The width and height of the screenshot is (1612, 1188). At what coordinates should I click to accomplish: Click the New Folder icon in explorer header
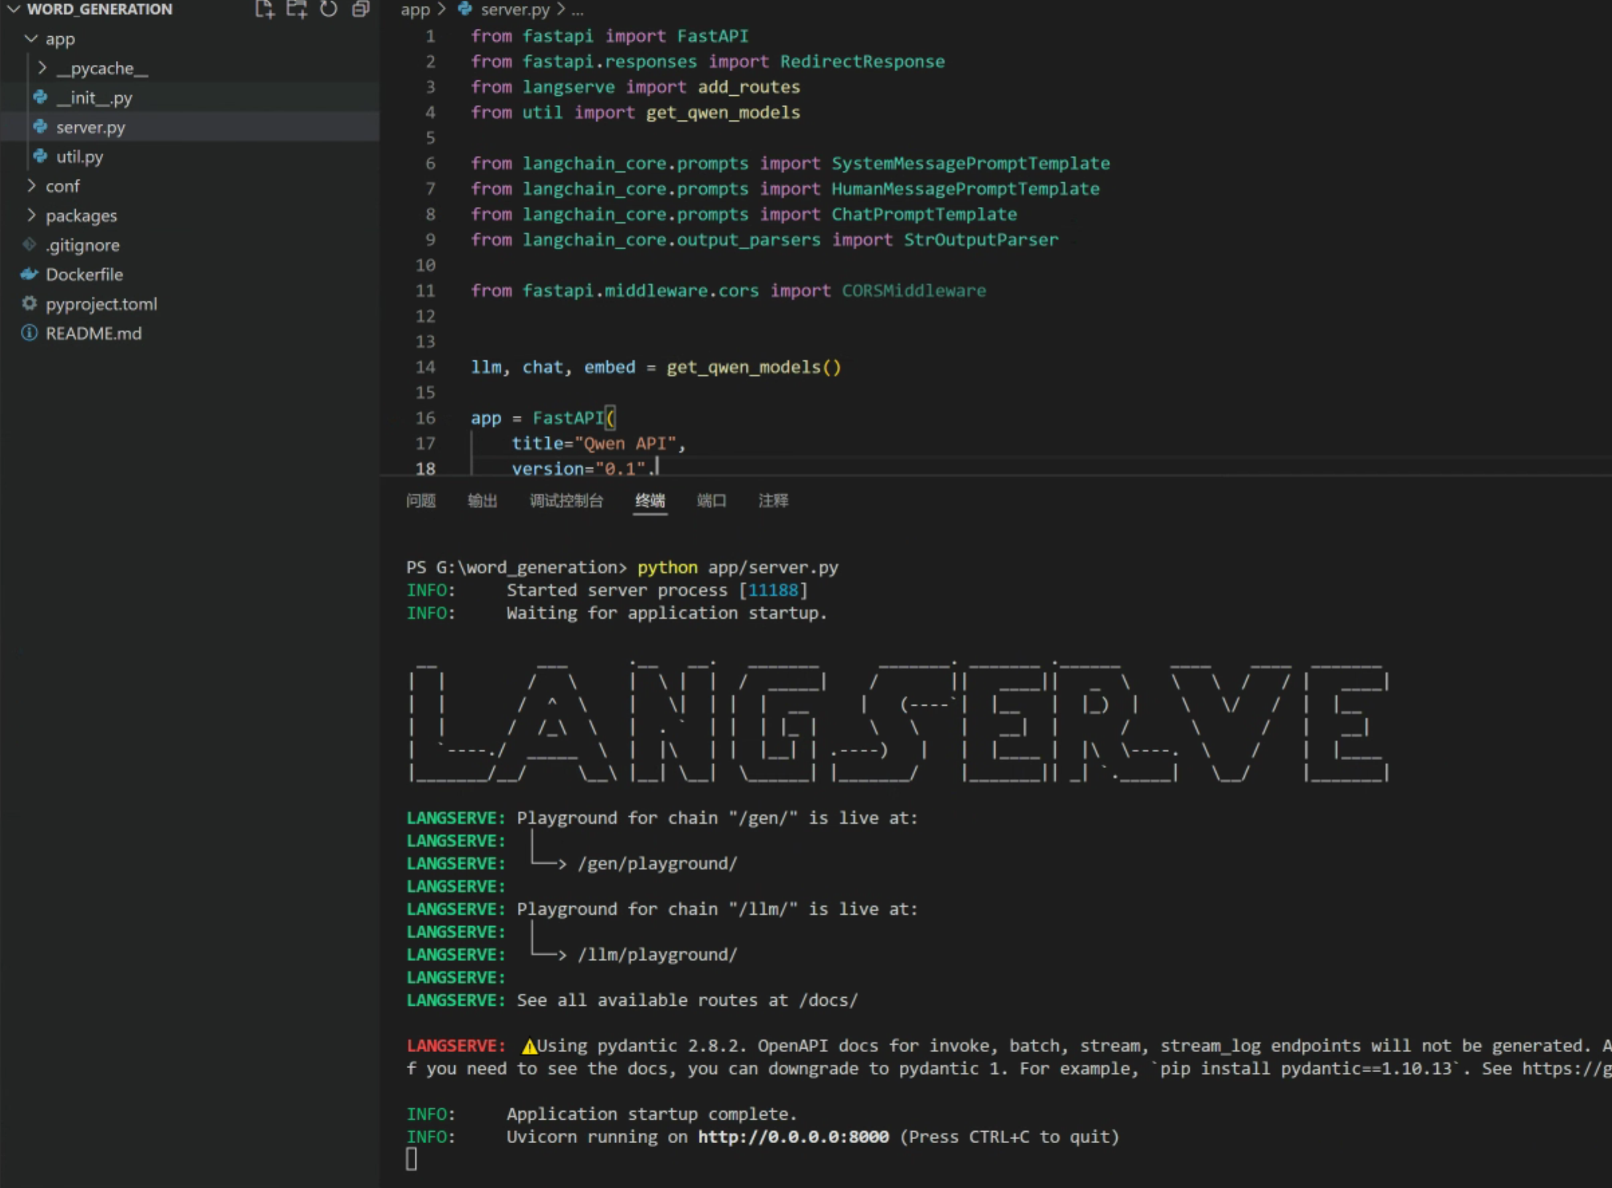tap(296, 9)
